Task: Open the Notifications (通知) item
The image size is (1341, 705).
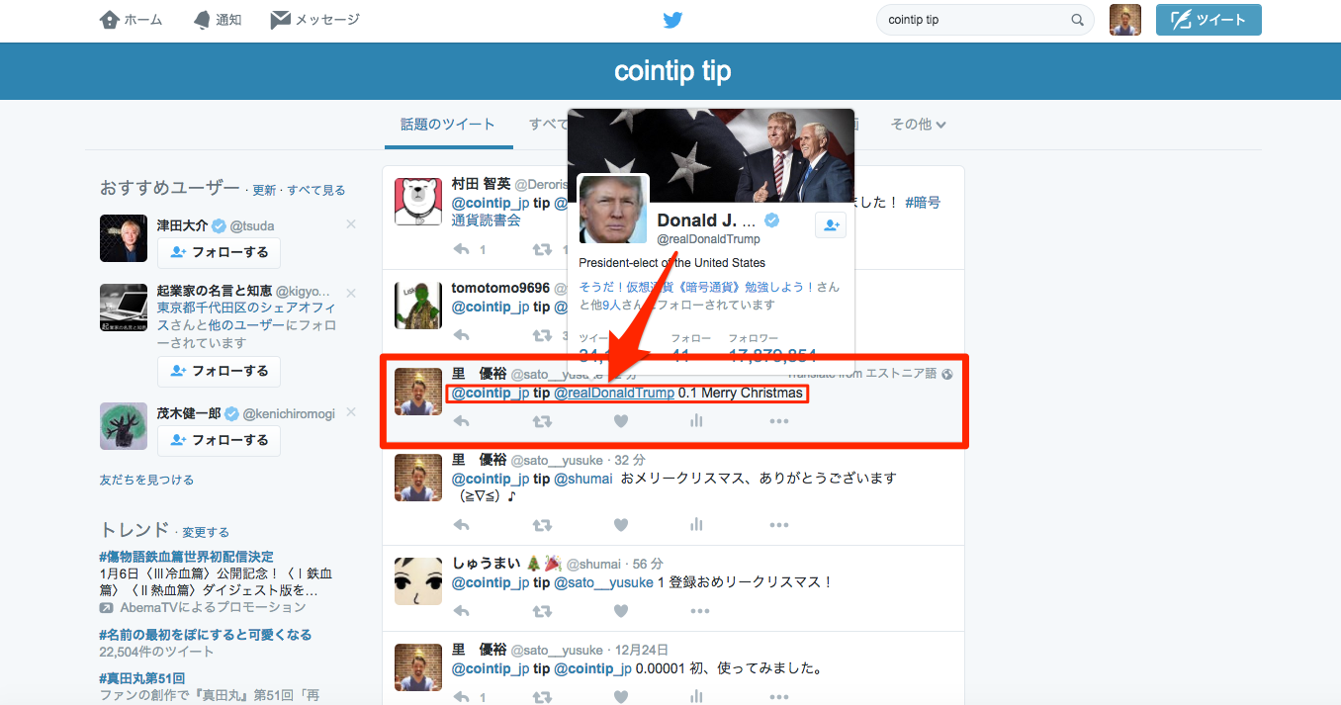Action: tap(217, 20)
